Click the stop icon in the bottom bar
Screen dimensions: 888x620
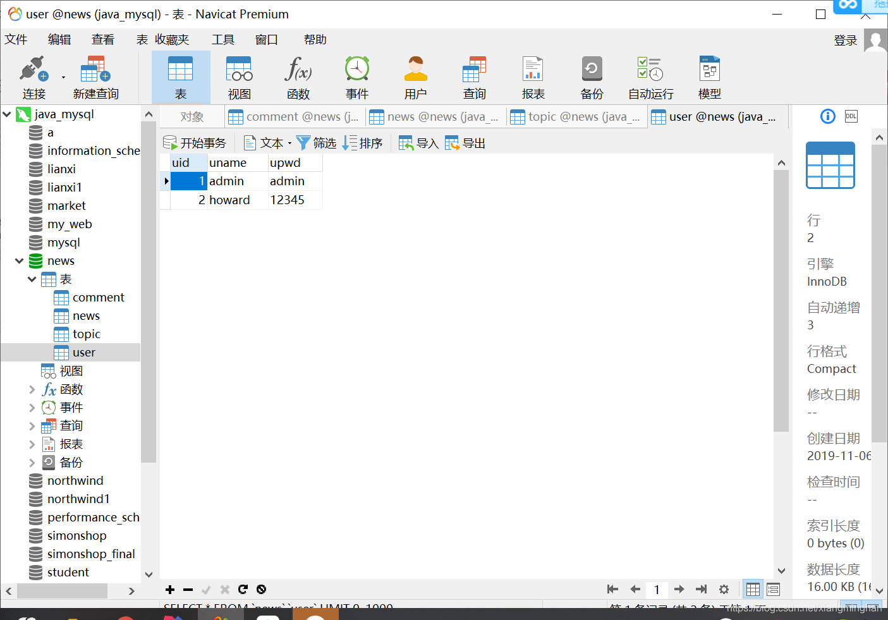(x=261, y=590)
